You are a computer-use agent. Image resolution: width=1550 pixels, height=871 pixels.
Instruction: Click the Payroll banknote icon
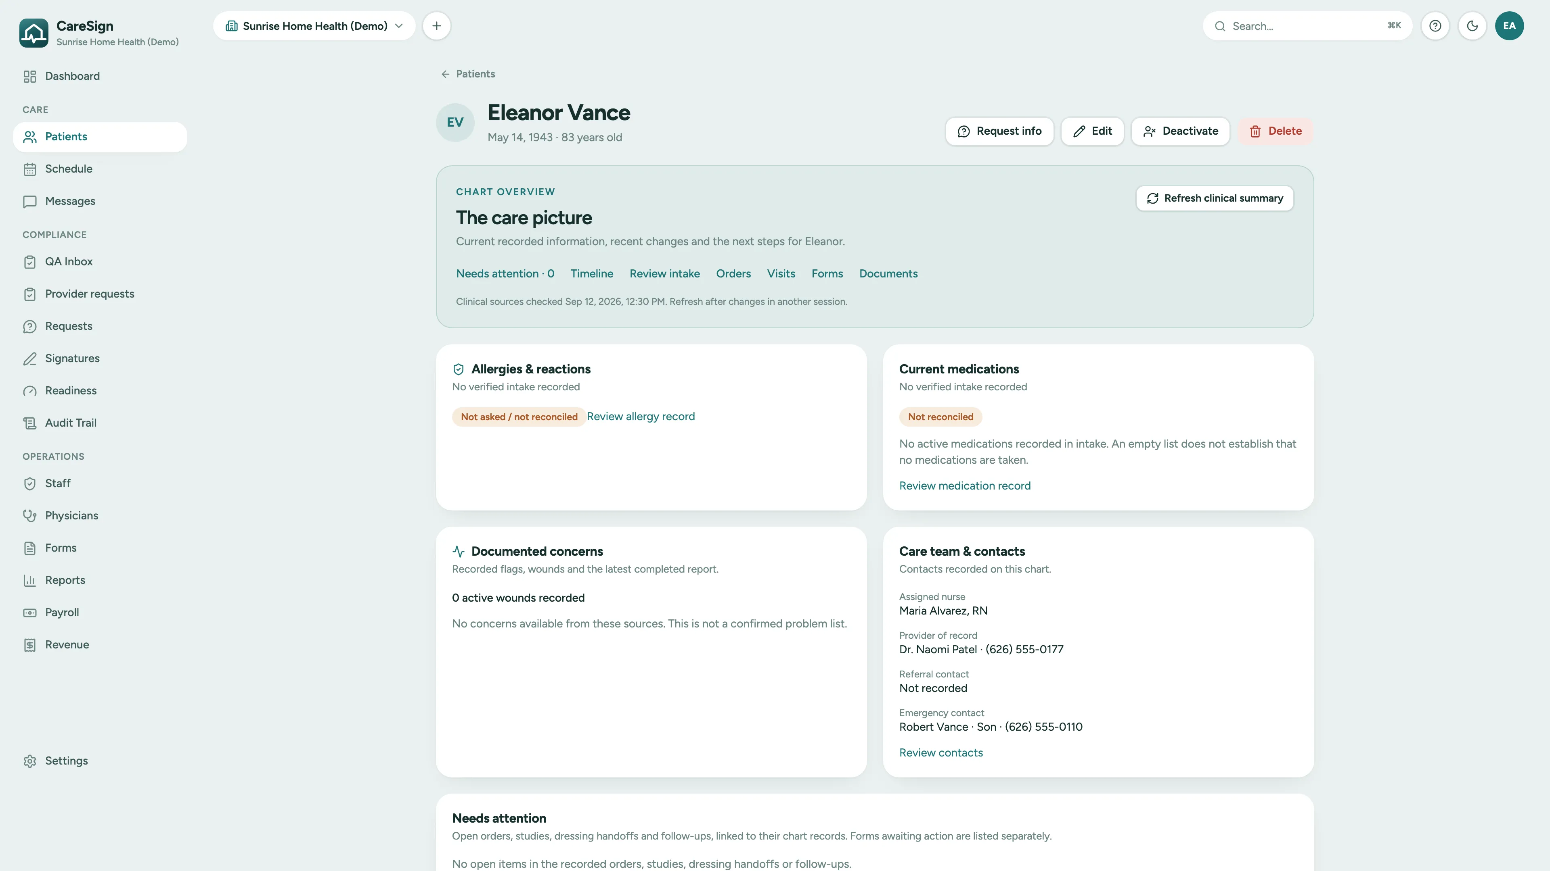point(29,613)
